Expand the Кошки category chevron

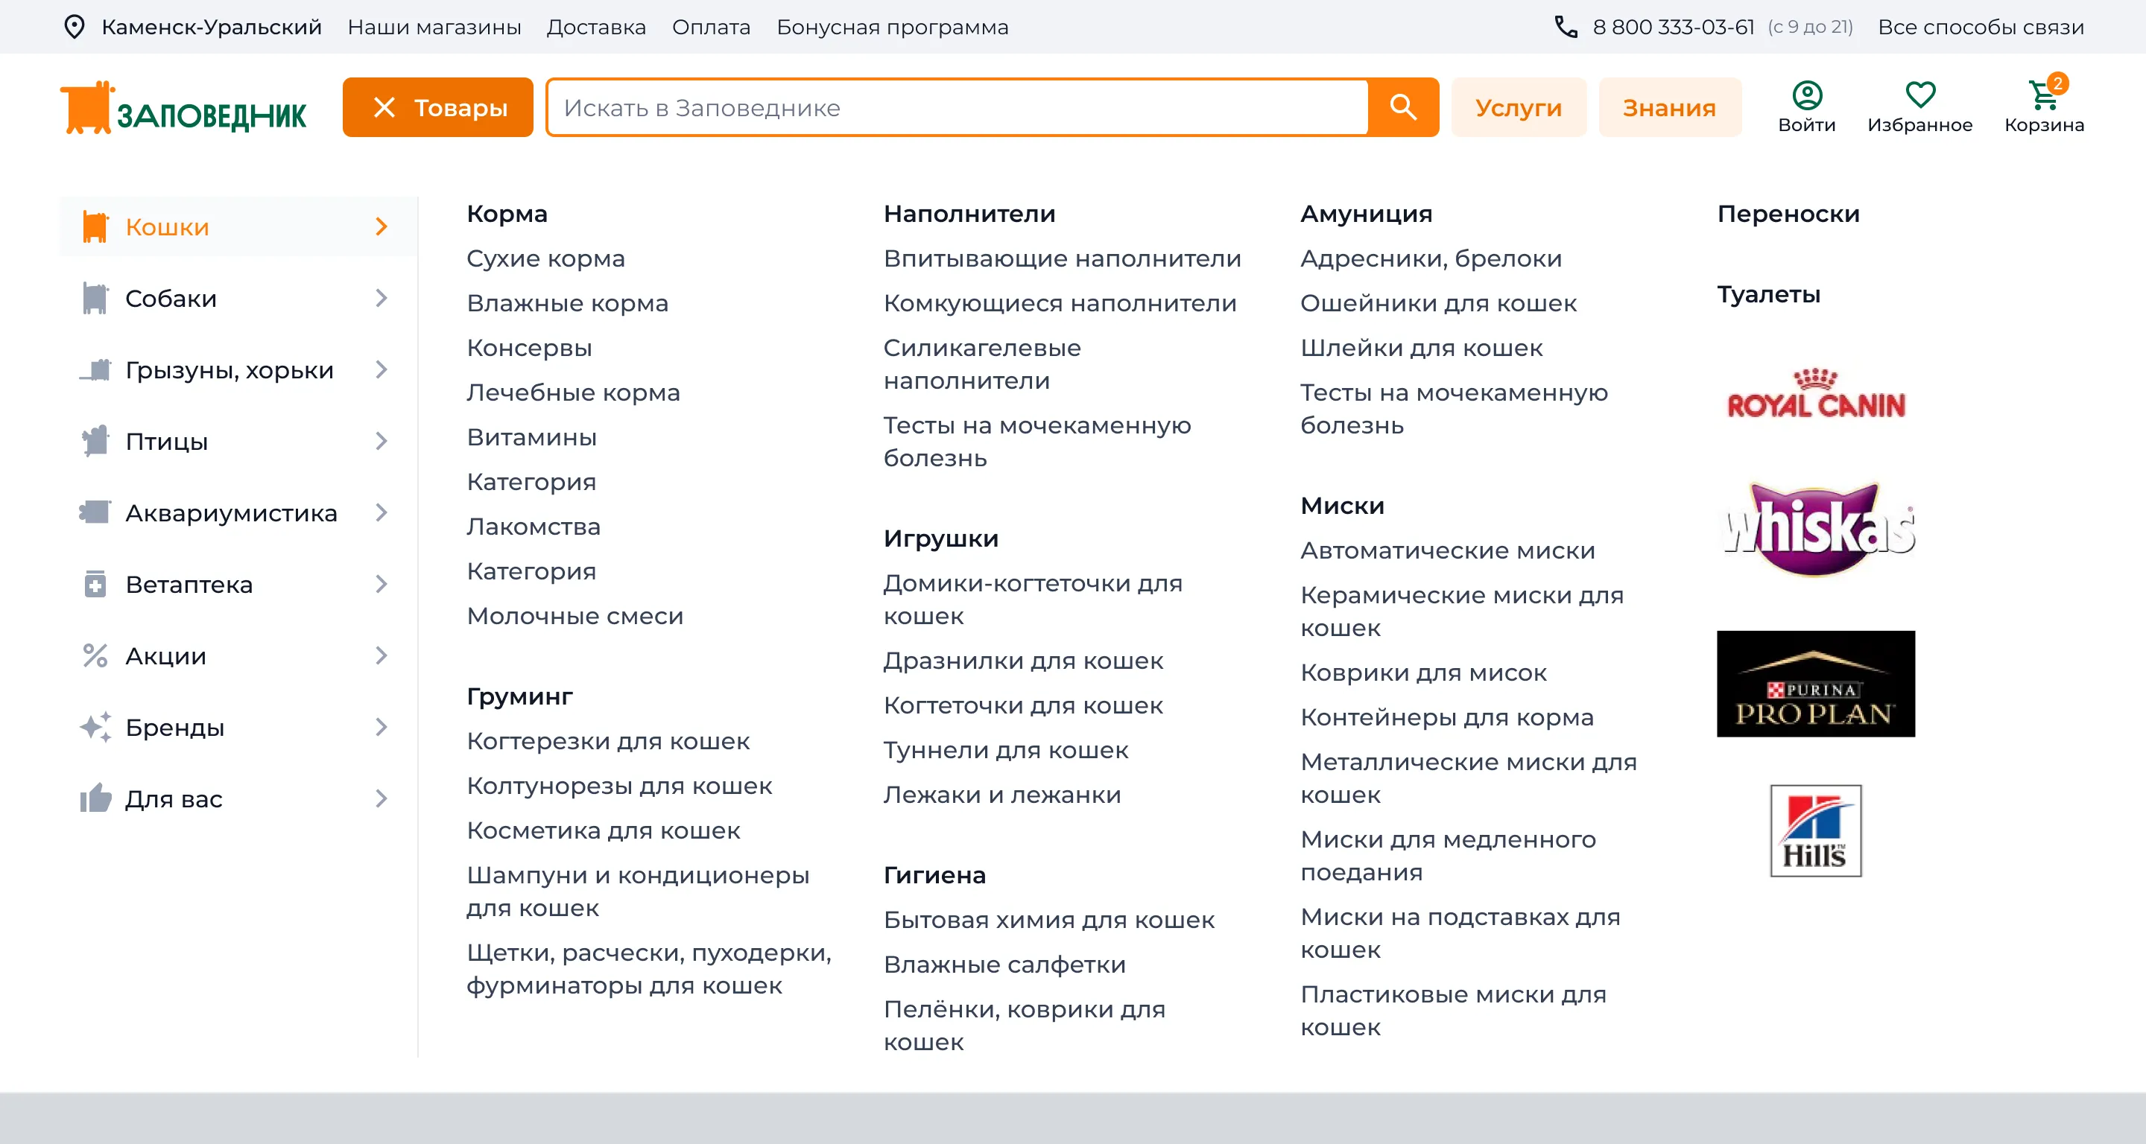tap(381, 226)
